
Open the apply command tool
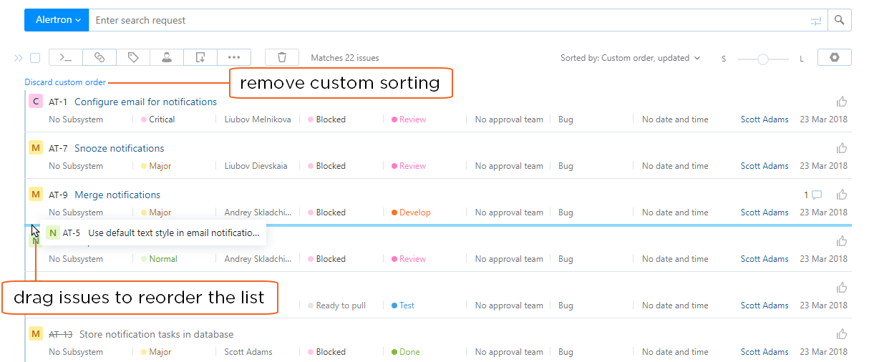click(66, 58)
